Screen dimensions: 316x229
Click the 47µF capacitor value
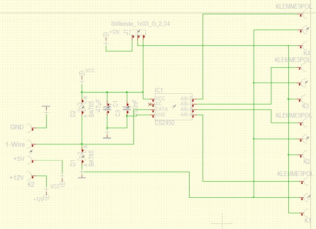(x=98, y=106)
